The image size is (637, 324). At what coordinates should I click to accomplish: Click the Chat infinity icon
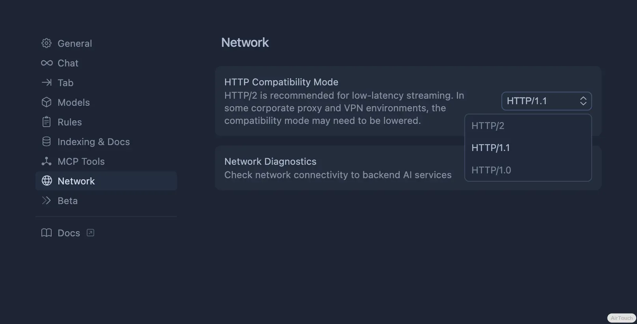[47, 63]
